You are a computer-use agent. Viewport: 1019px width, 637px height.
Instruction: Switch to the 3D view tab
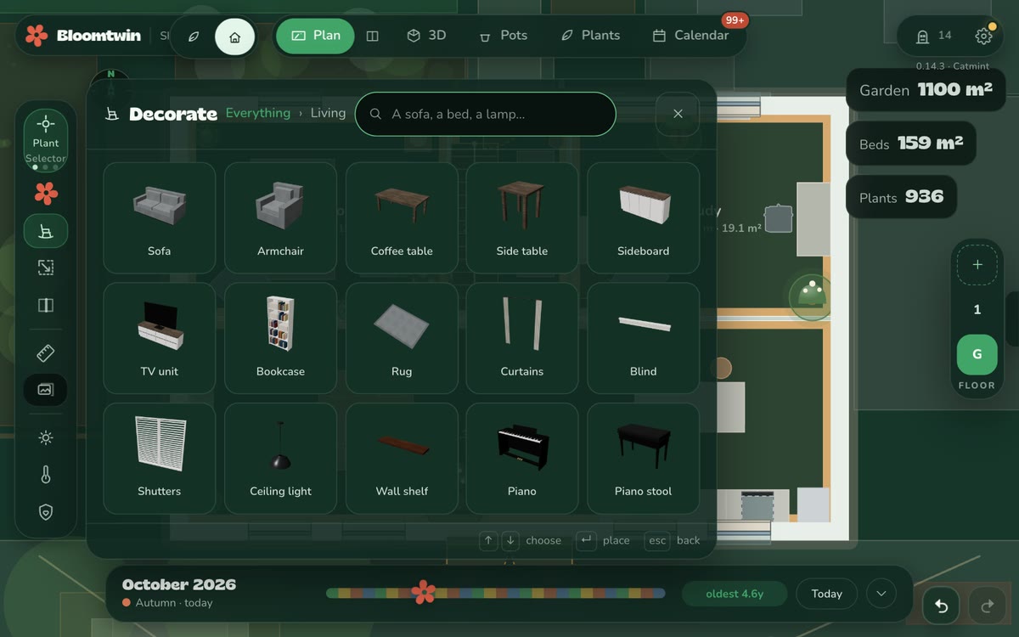click(x=426, y=36)
